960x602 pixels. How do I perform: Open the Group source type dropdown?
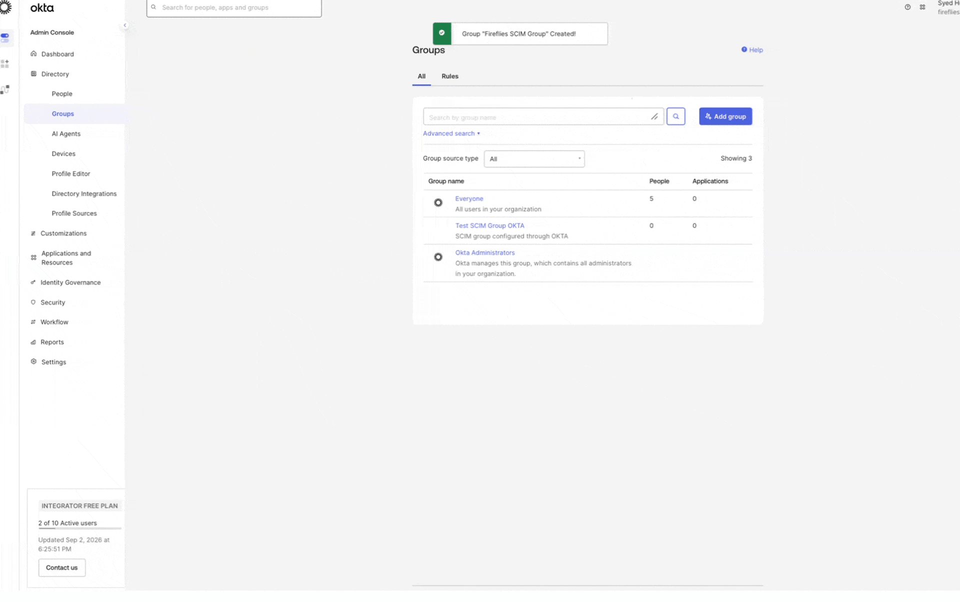534,159
